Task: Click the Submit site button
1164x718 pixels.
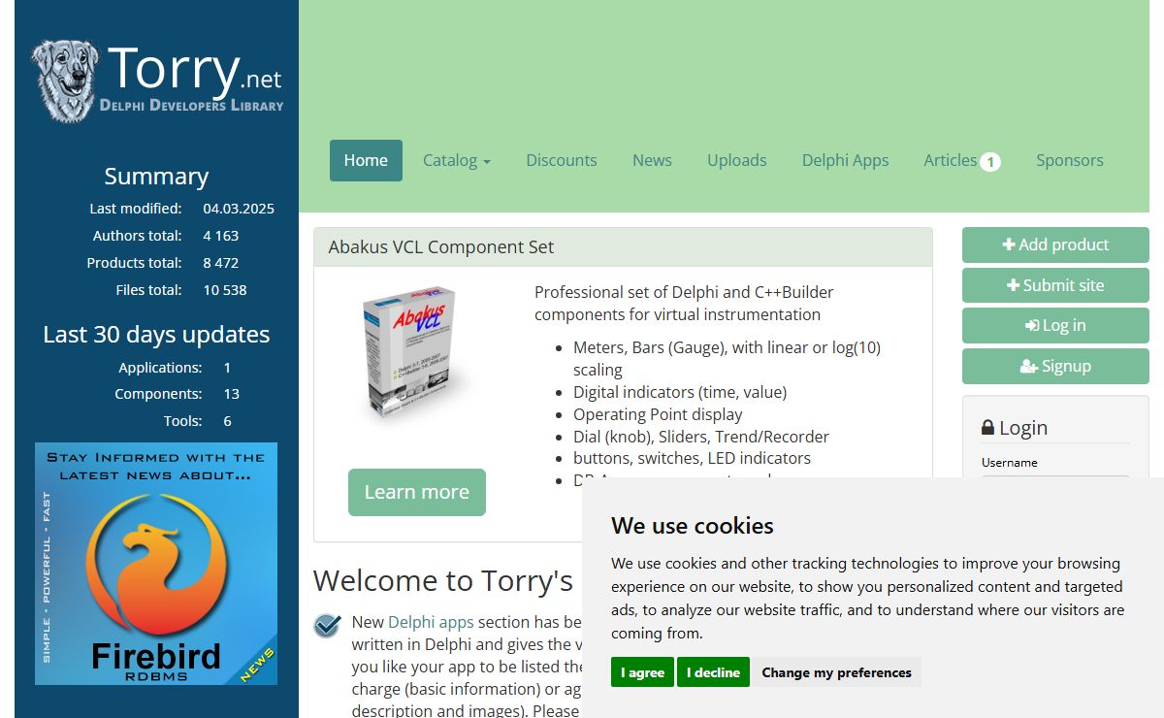Action: pos(1055,285)
